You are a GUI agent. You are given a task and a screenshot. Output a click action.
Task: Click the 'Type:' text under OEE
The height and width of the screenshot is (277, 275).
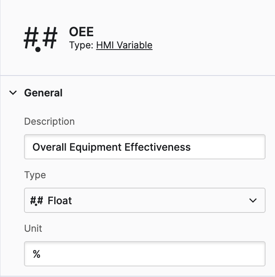[x=81, y=45]
